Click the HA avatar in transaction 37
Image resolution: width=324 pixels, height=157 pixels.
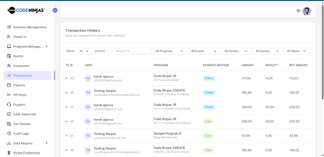(88, 107)
